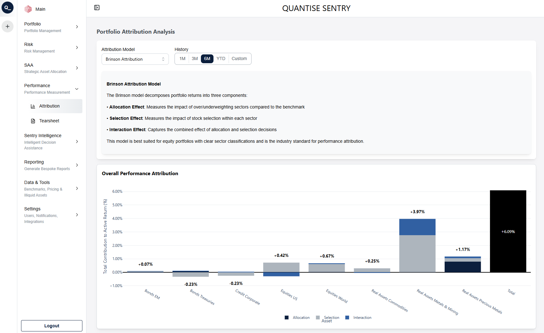Image resolution: width=544 pixels, height=333 pixels.
Task: Click the Allocation legend color square
Action: click(286, 317)
